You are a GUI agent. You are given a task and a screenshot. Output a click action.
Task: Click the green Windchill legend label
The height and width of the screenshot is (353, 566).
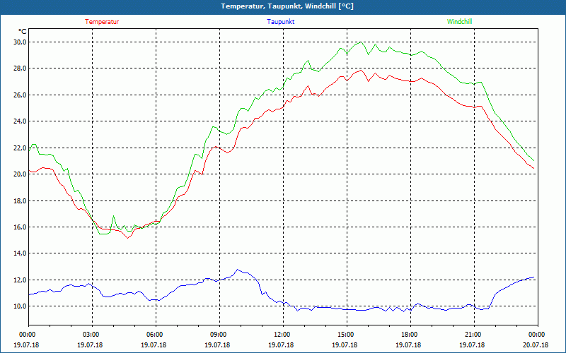click(x=459, y=22)
